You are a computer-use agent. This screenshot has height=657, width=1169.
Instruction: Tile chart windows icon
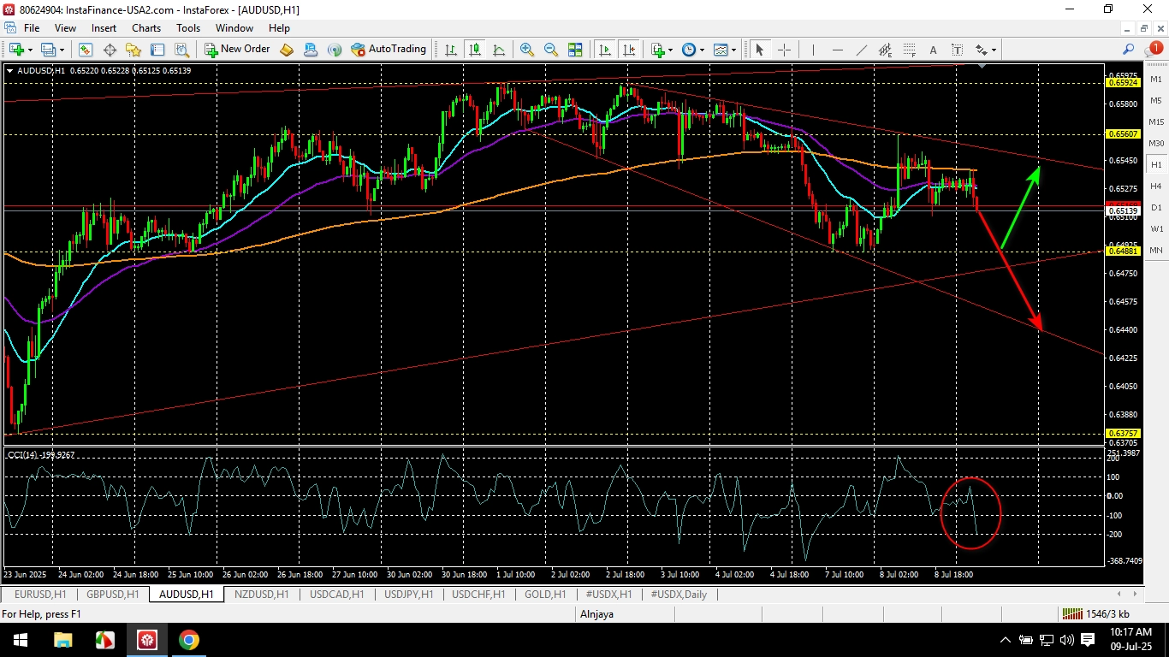575,50
